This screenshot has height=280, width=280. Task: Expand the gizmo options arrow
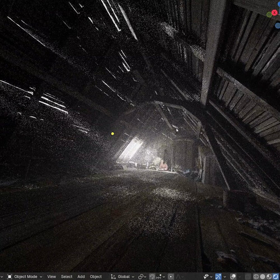coord(225,277)
